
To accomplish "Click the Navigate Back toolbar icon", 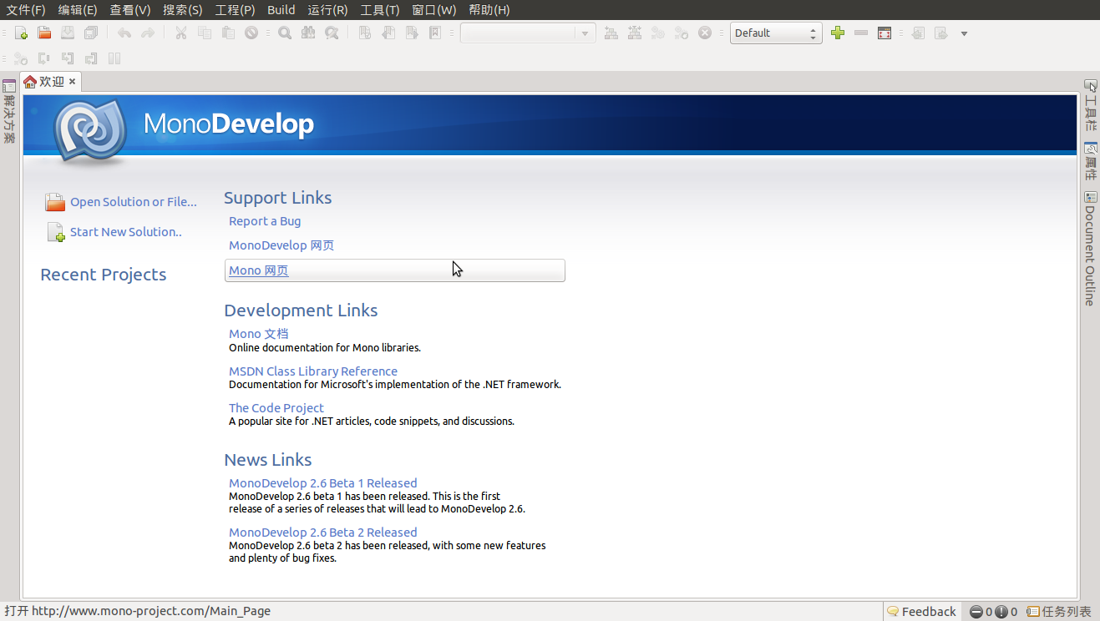I will (x=918, y=33).
